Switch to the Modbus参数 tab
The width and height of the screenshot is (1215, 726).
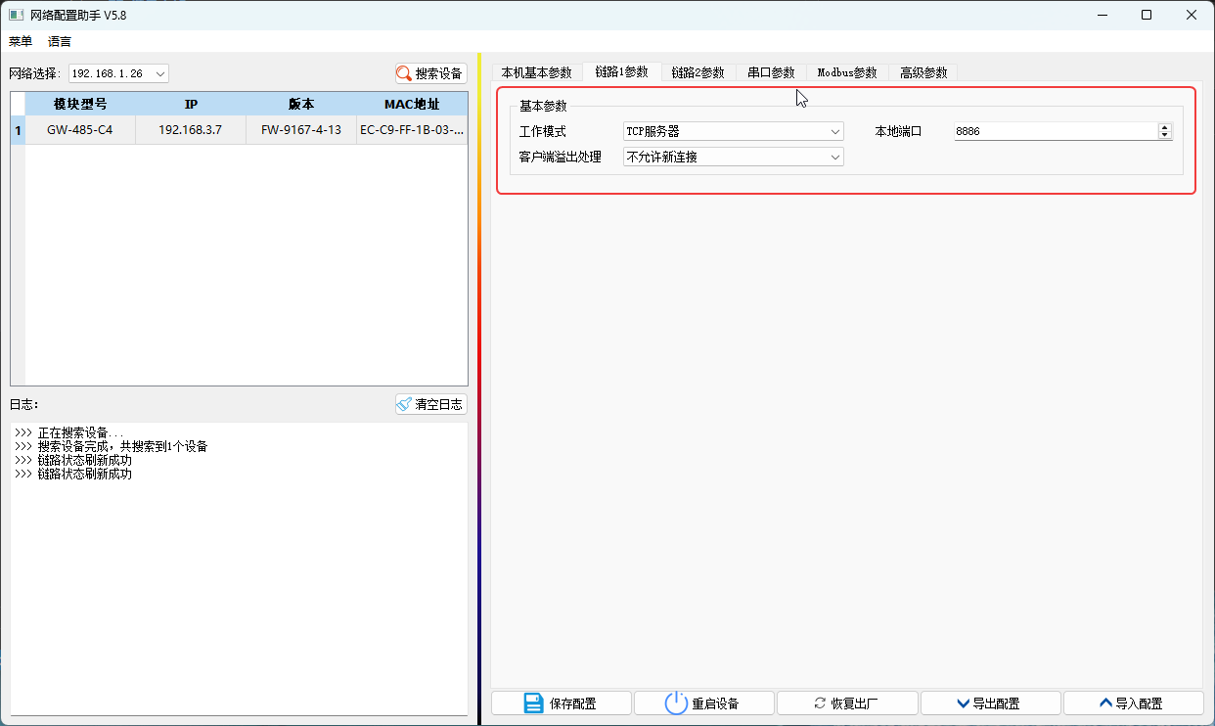[847, 70]
